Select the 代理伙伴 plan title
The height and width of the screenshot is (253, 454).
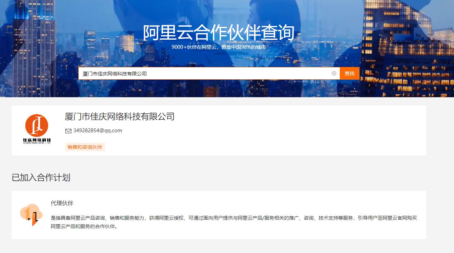(x=62, y=203)
